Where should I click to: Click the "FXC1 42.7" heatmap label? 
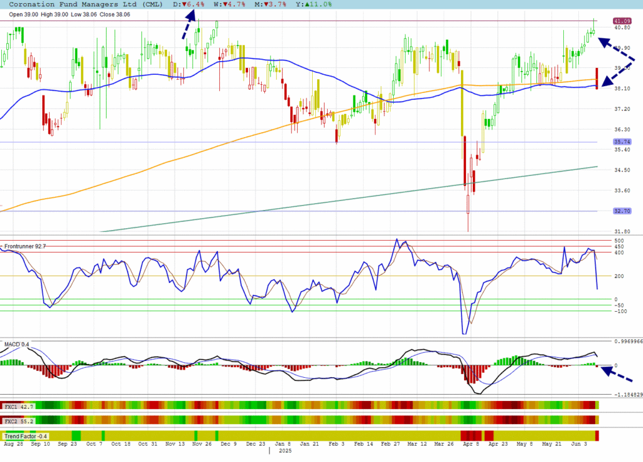pyautogui.click(x=18, y=407)
